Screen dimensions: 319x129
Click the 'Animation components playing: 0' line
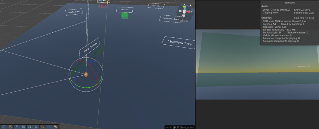pos(281,38)
